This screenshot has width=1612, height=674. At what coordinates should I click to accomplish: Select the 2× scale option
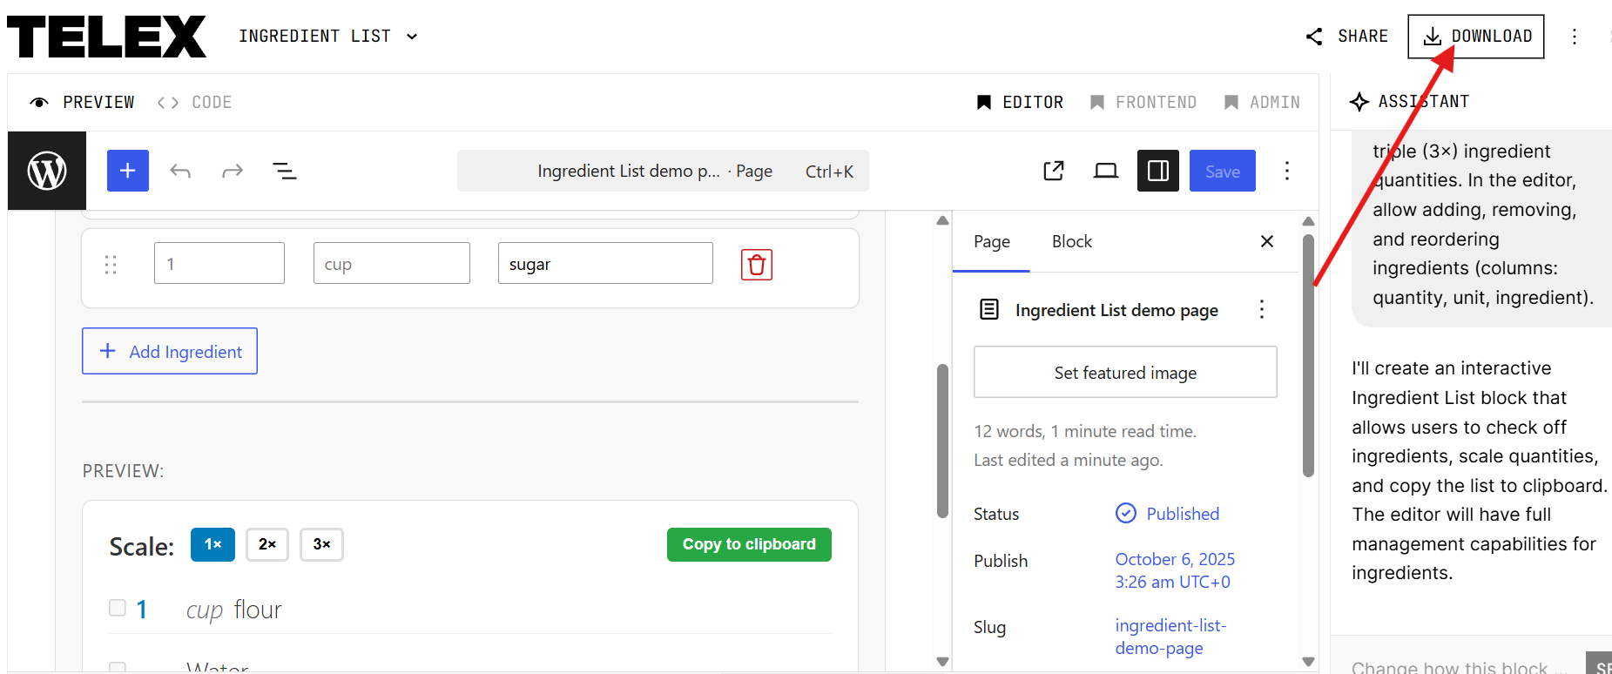[x=266, y=544]
